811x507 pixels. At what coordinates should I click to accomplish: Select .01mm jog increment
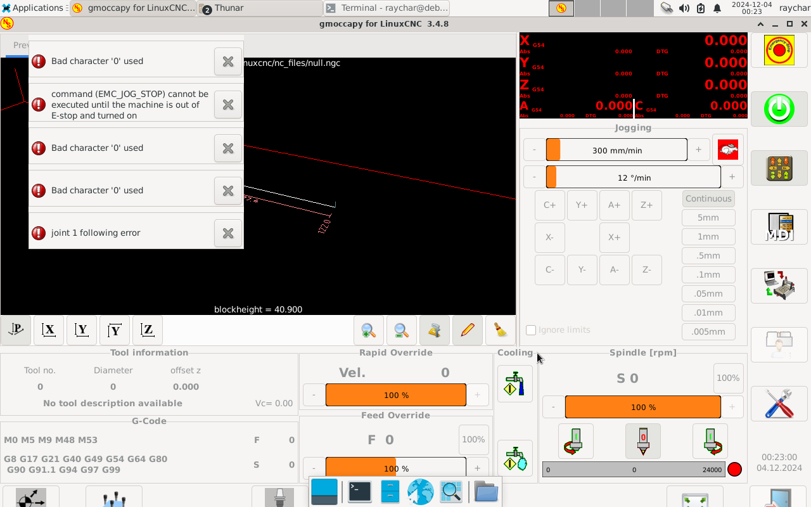click(708, 312)
